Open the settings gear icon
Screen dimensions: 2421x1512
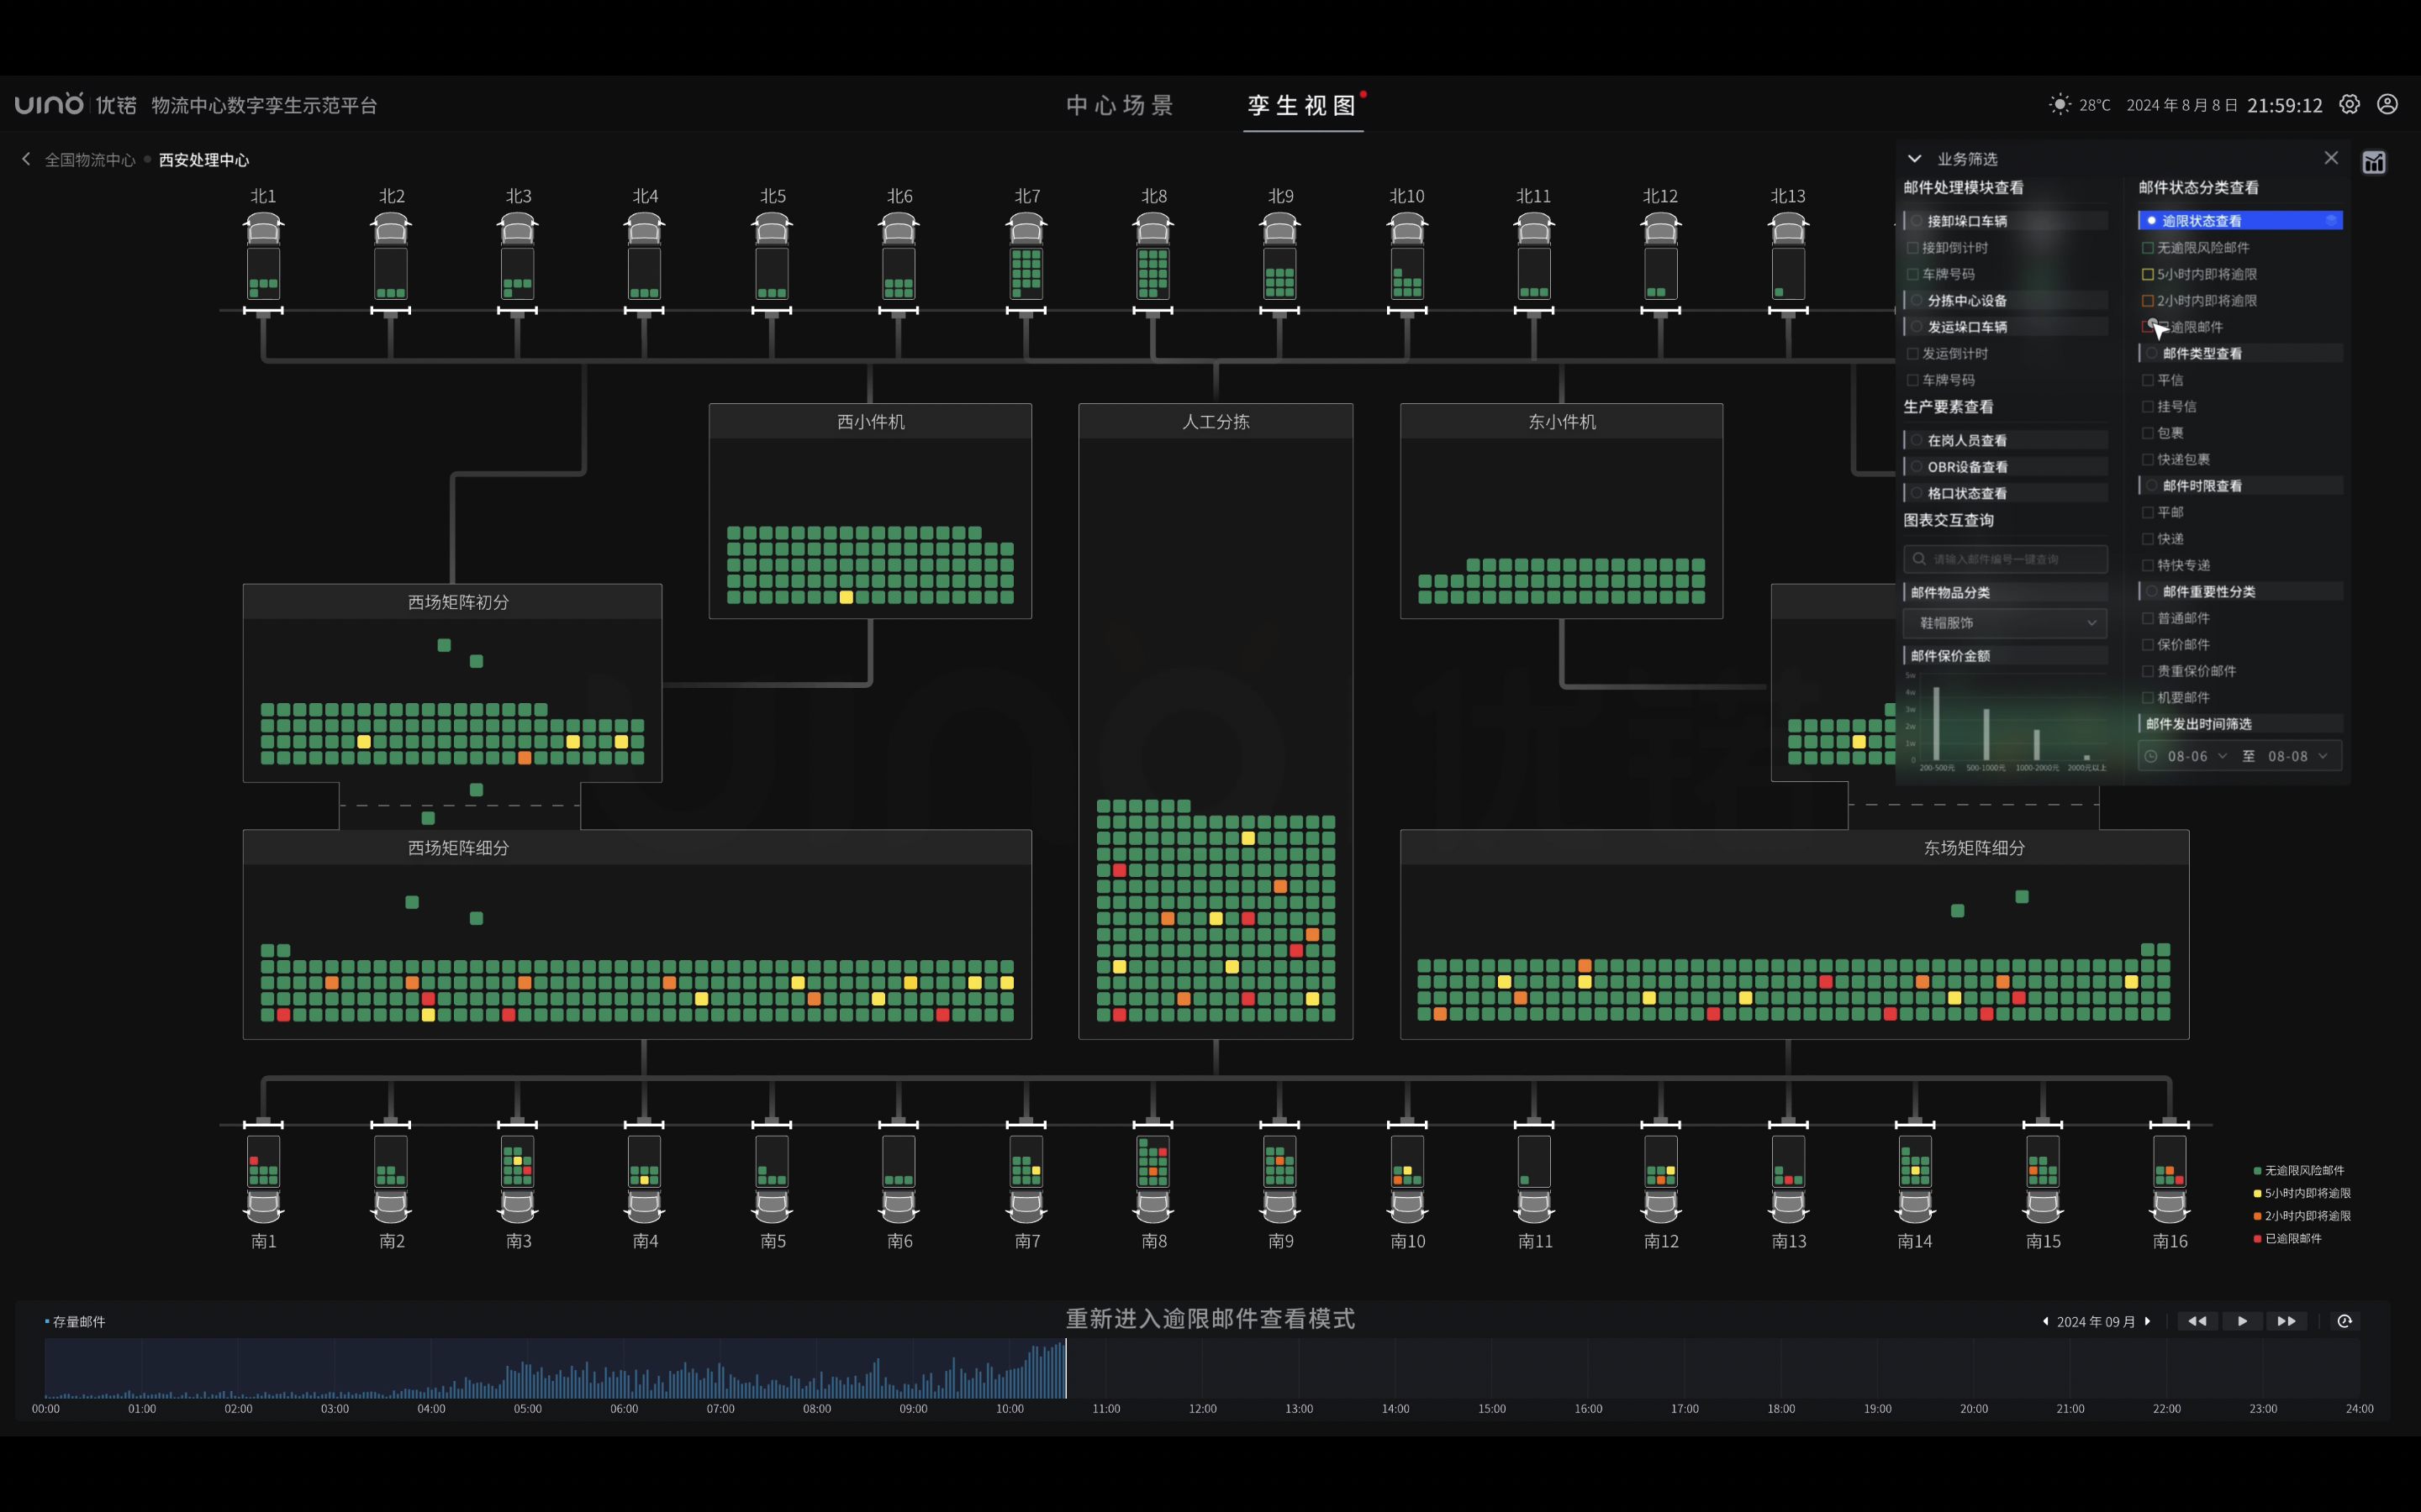2349,104
